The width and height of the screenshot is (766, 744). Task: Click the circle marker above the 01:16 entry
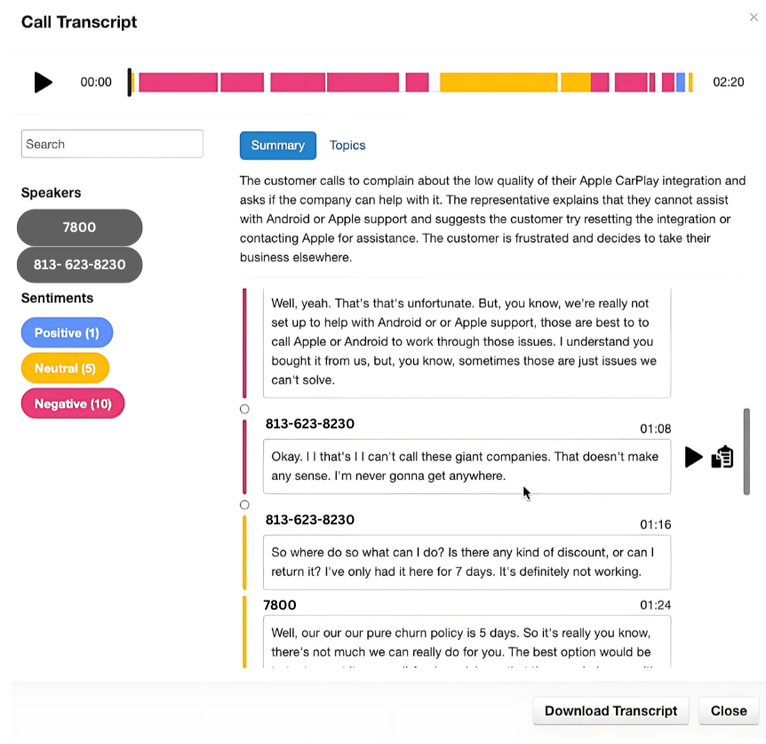click(245, 505)
